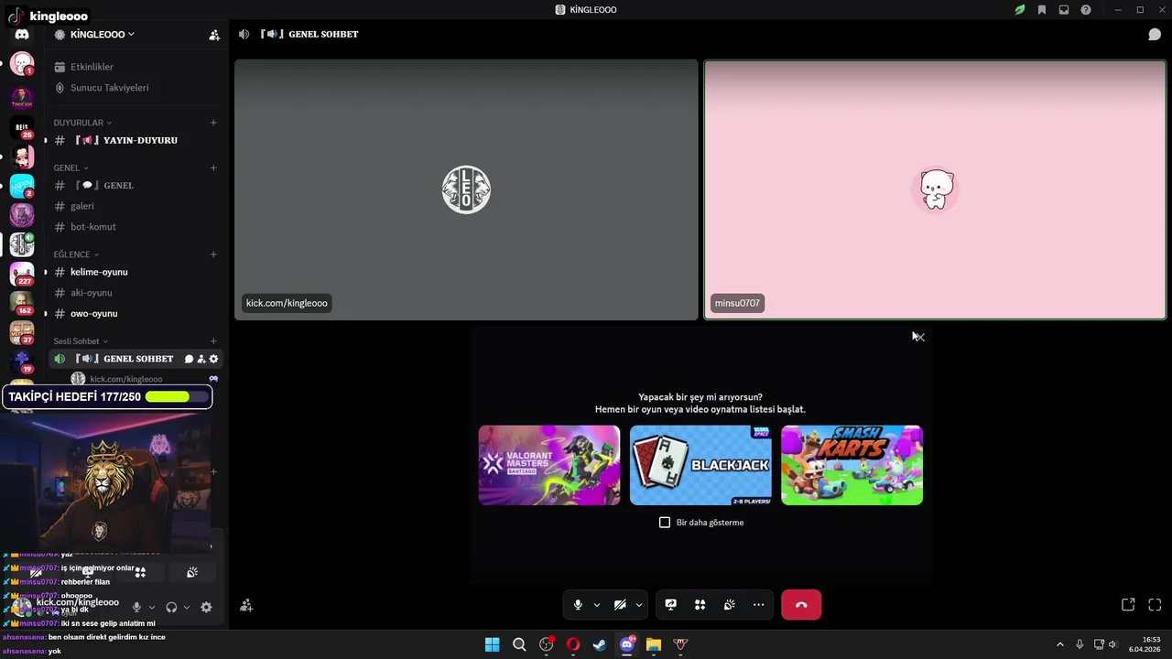Toggle deafen headphones in user panel
The width and height of the screenshot is (1172, 659).
click(171, 607)
